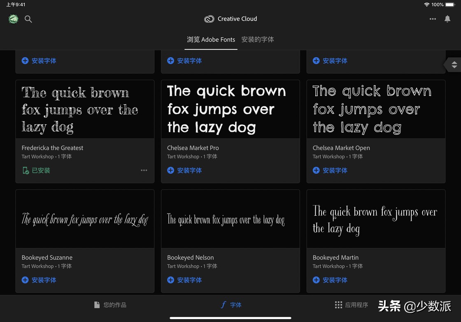461x322 pixels.
Task: Switch to the 安装的字体 tab
Action: 258,40
